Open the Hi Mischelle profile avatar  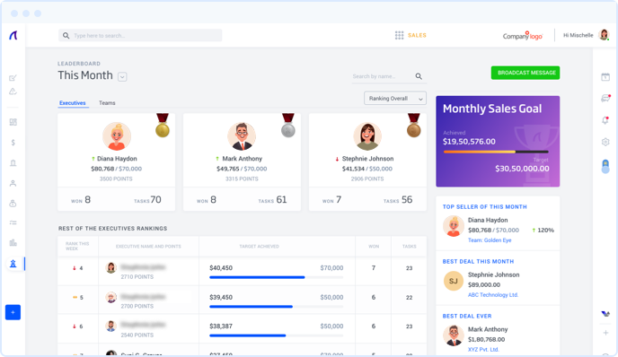pyautogui.click(x=604, y=35)
